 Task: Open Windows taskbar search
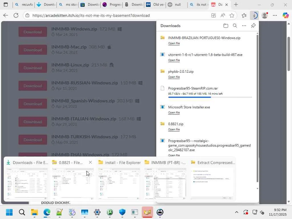22,212
